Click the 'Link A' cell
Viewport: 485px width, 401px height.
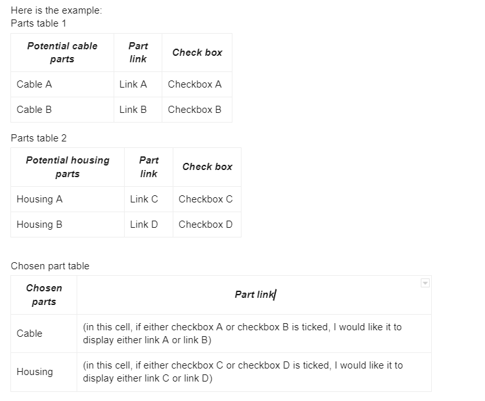(138, 84)
